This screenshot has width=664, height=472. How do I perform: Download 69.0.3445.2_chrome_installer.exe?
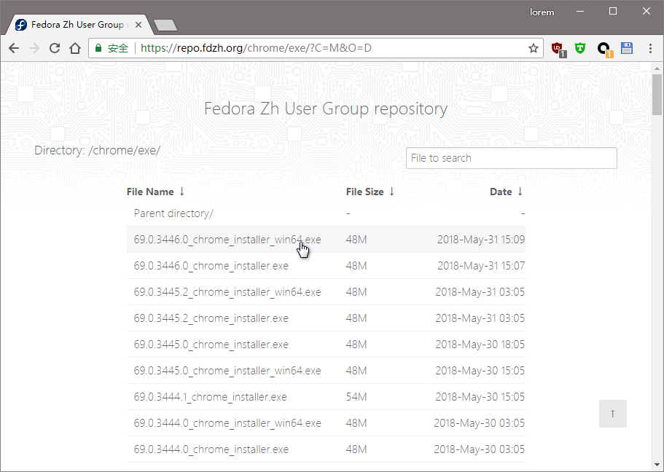(211, 318)
